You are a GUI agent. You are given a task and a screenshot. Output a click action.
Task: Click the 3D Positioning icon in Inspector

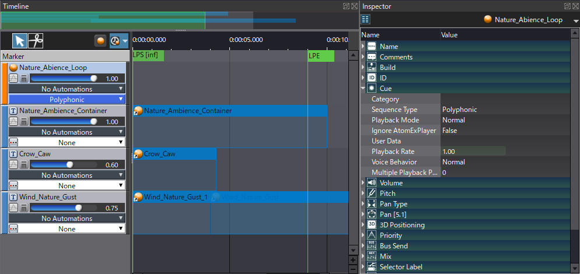pos(372,225)
